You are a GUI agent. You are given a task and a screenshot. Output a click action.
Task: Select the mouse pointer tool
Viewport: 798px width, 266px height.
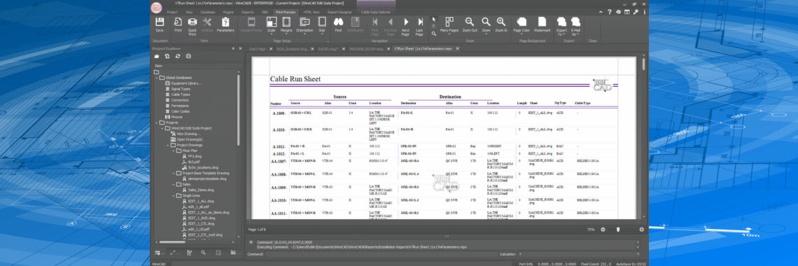(433, 19)
